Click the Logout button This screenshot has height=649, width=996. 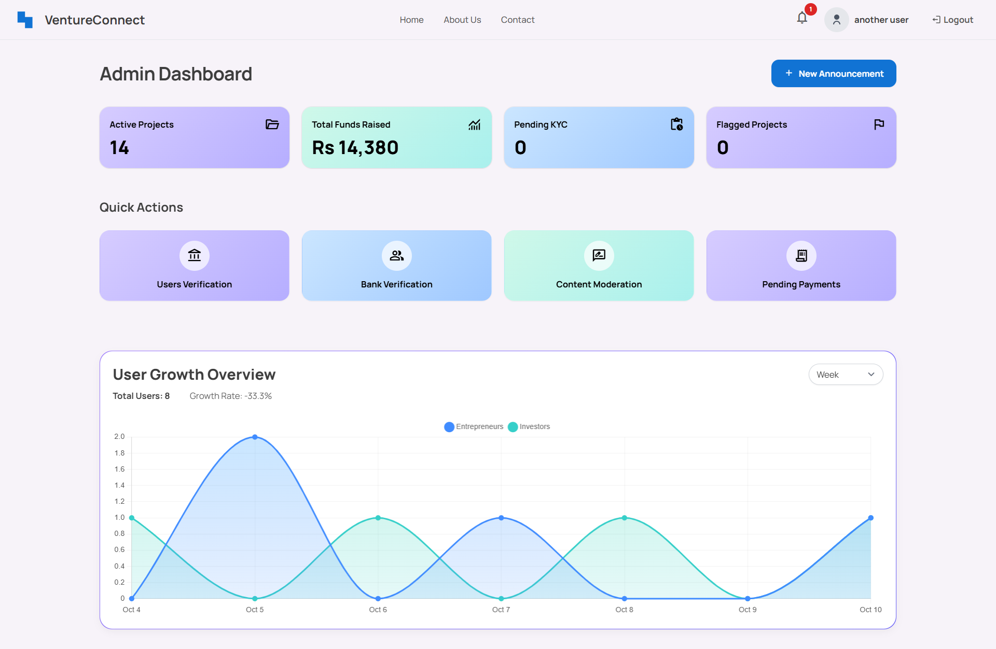pyautogui.click(x=952, y=20)
